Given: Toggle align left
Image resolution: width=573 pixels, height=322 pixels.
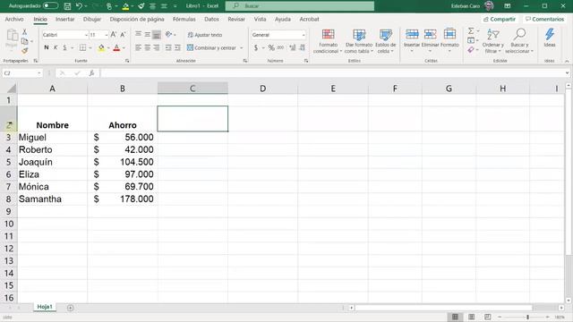Looking at the screenshot, I should coord(138,47).
